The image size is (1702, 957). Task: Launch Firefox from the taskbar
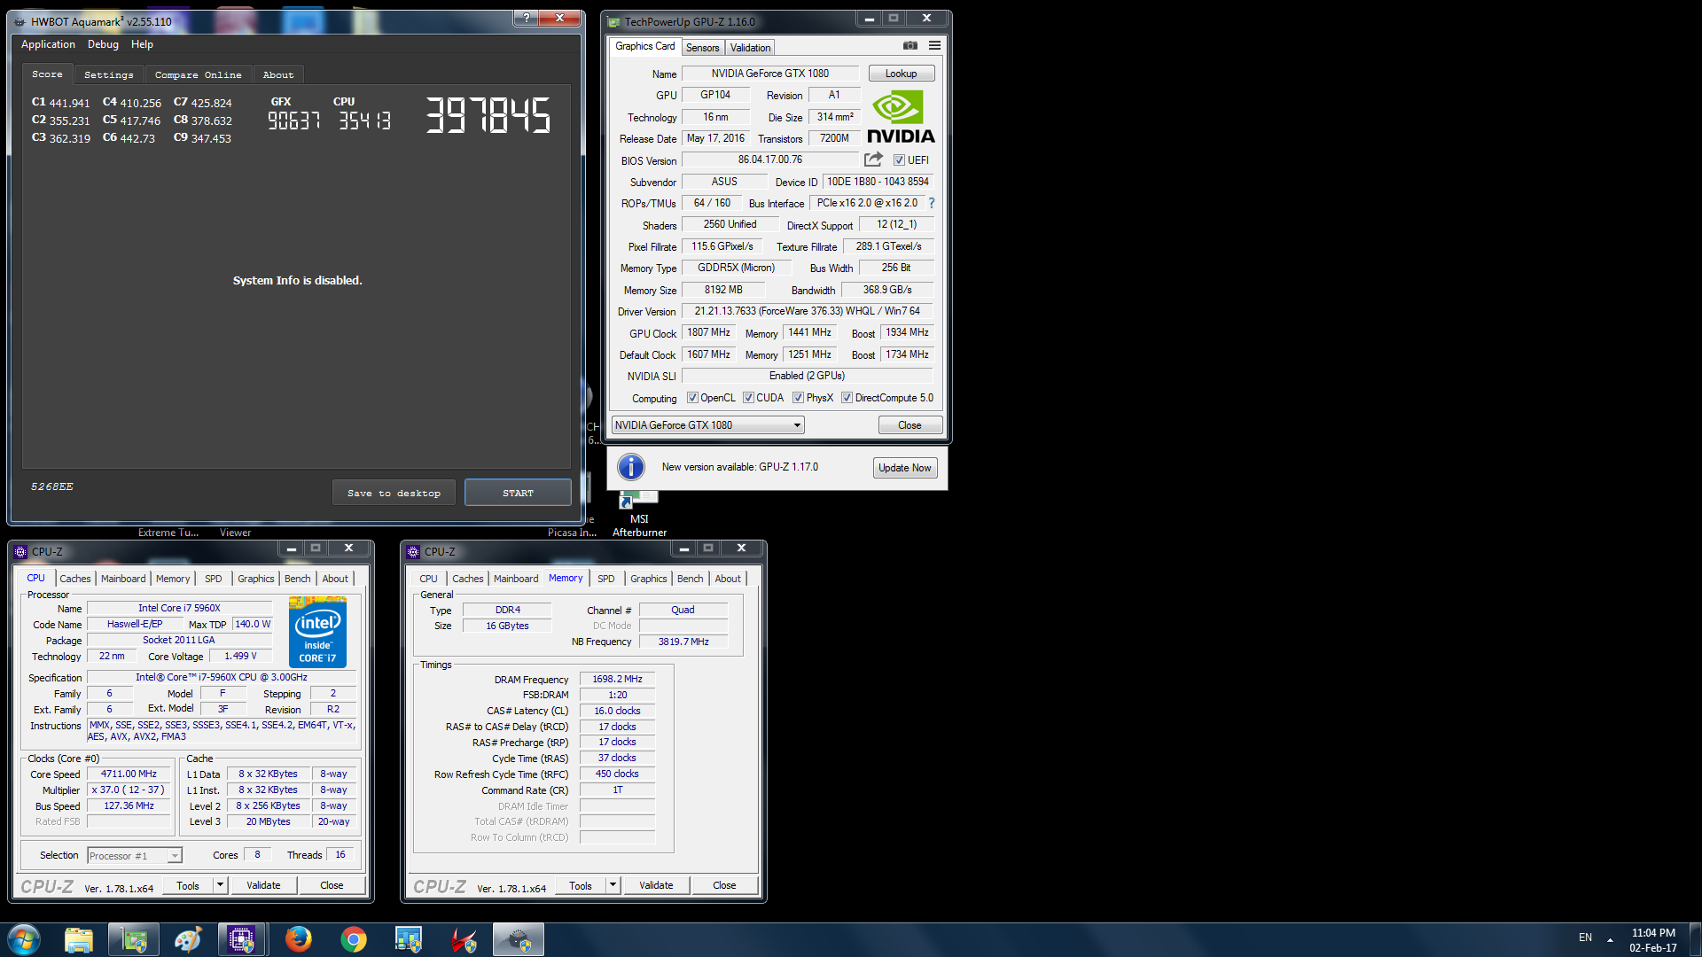[x=299, y=939]
